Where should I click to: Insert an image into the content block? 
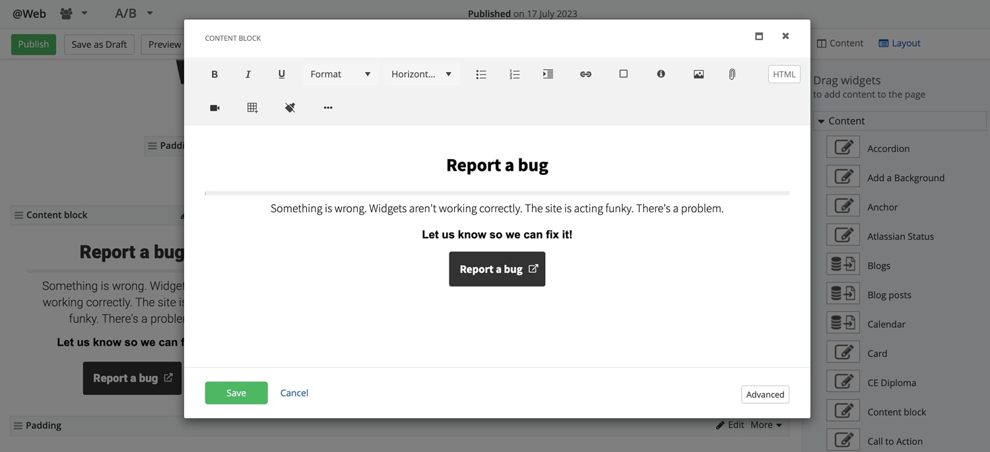[698, 75]
